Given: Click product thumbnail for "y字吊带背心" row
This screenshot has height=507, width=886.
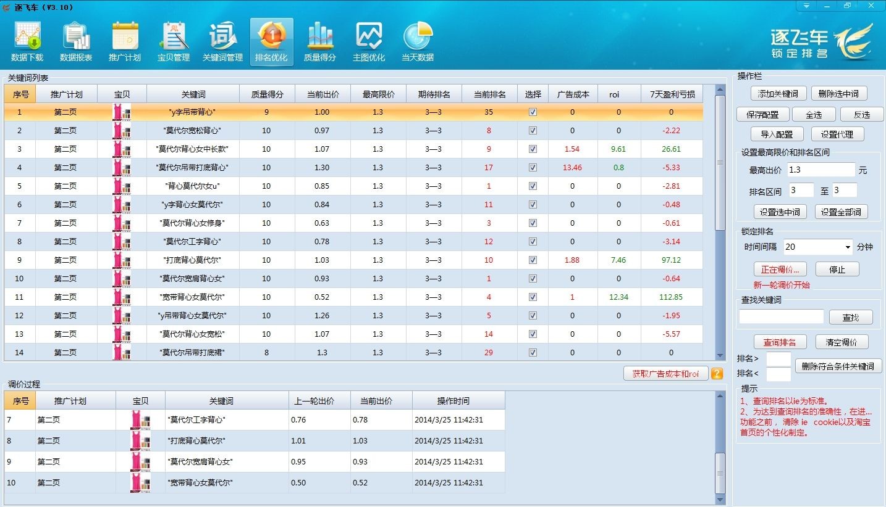Looking at the screenshot, I should tap(122, 112).
